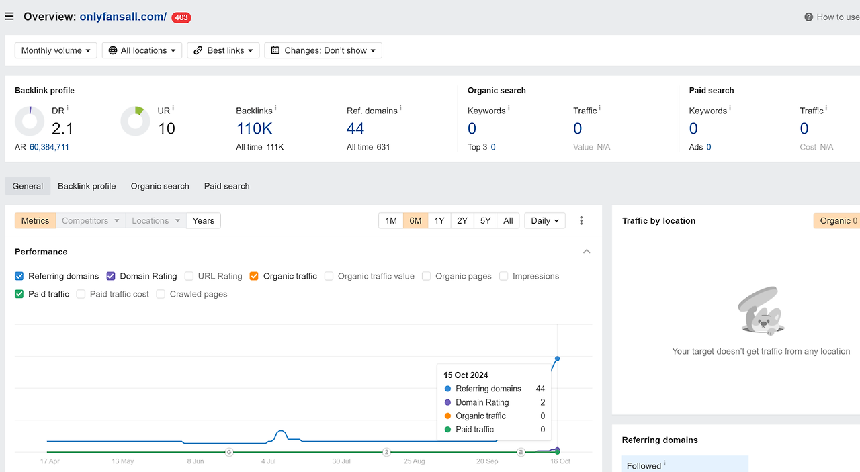Toggle the Referring domains checkbox
The height and width of the screenshot is (472, 860).
(x=19, y=276)
